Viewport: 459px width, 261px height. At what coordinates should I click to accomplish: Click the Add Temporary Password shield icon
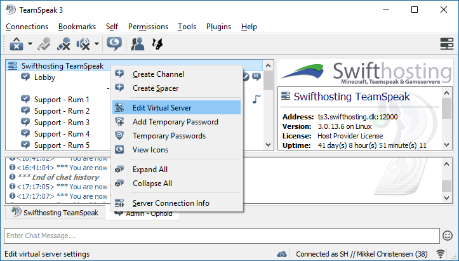(x=119, y=121)
